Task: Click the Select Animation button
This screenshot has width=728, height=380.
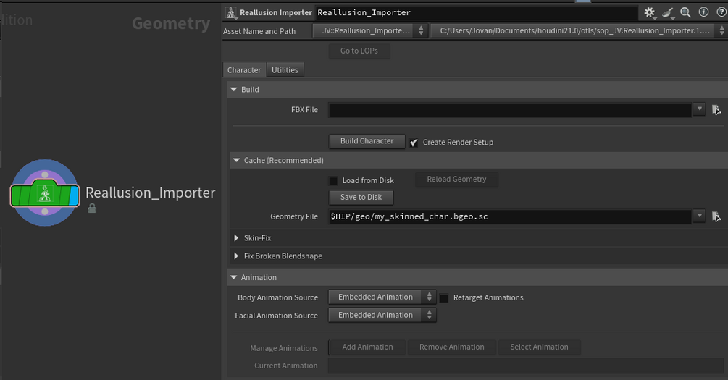Action: click(x=539, y=347)
